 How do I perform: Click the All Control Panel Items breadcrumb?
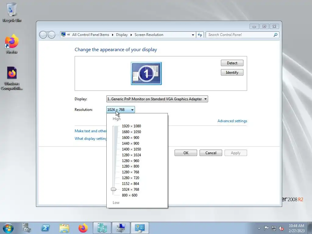point(90,35)
